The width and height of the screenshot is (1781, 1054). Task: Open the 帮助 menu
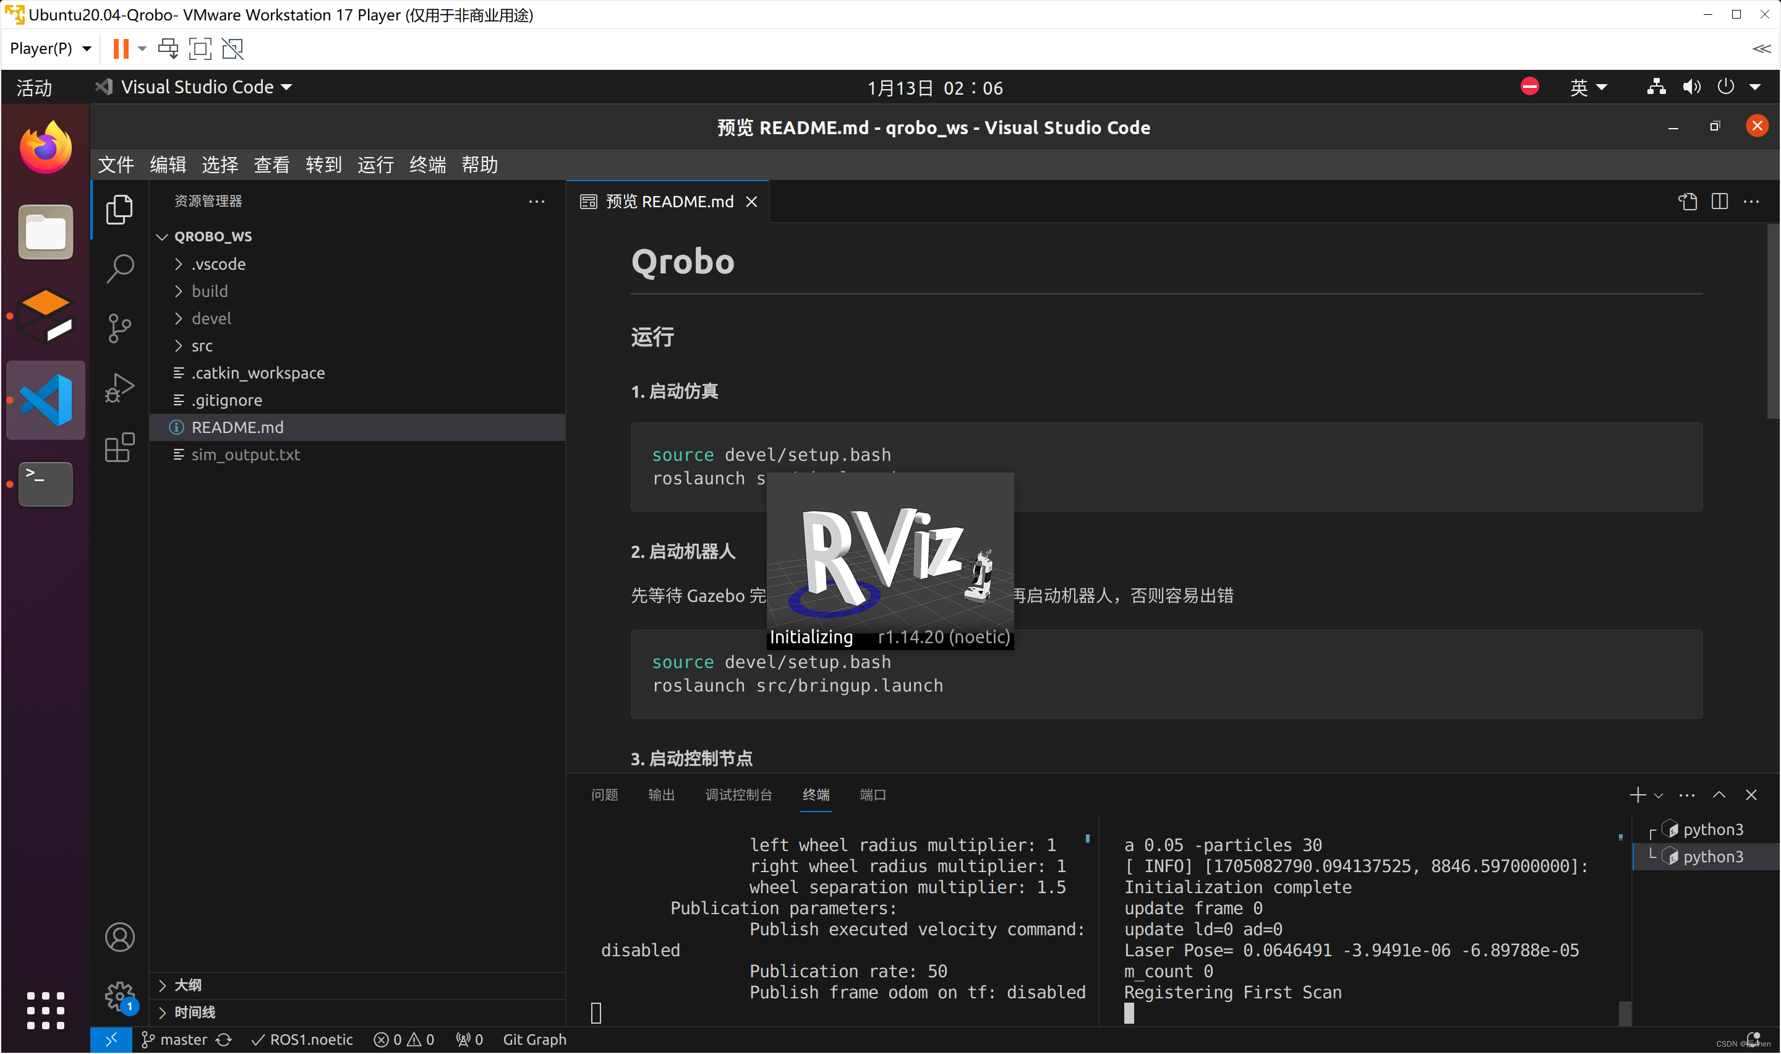(479, 165)
